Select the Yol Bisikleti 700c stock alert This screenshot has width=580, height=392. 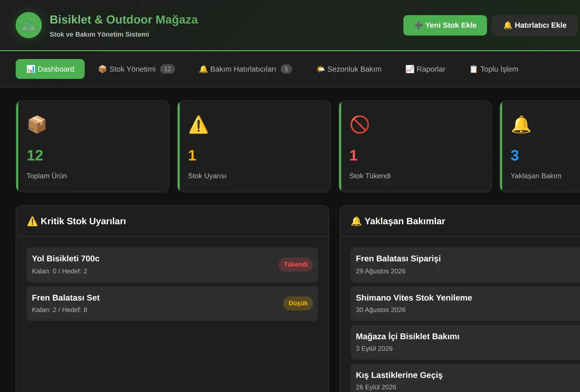click(x=173, y=265)
